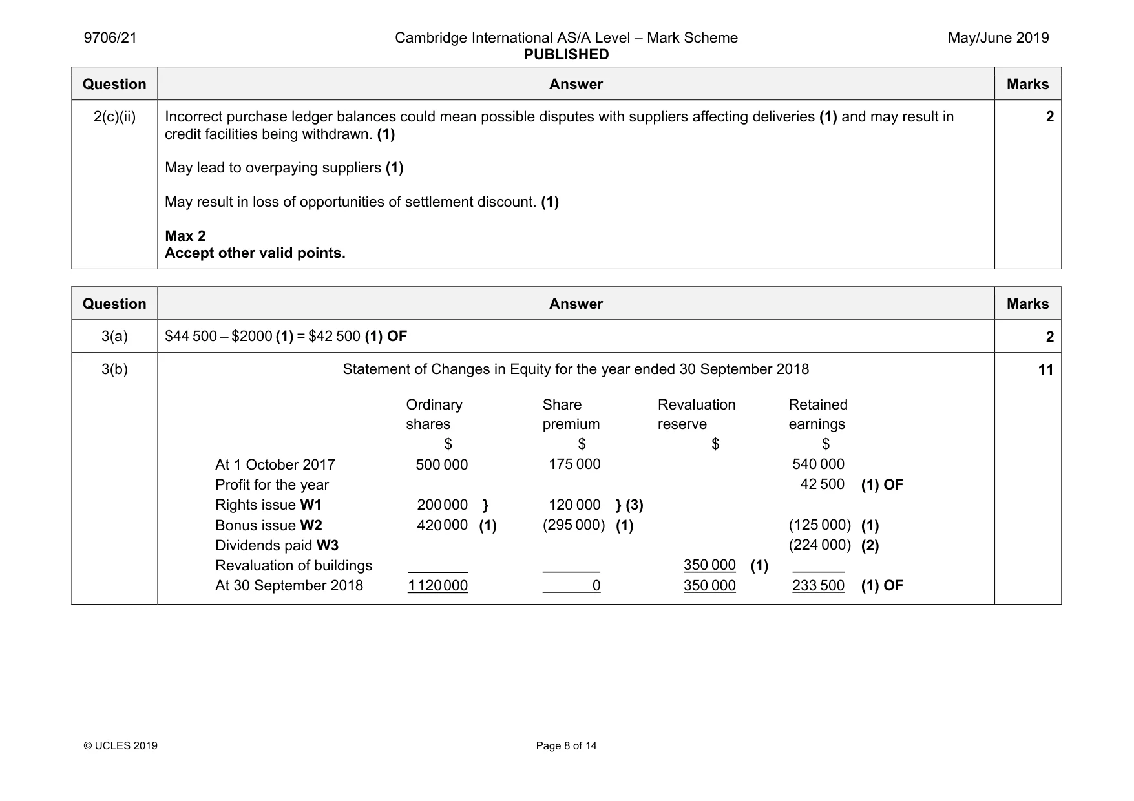Click the '© UCLES 2019' footer text

[121, 745]
